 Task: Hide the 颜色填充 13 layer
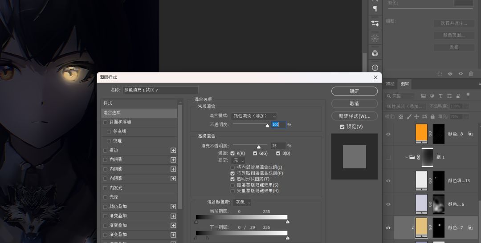(388, 181)
